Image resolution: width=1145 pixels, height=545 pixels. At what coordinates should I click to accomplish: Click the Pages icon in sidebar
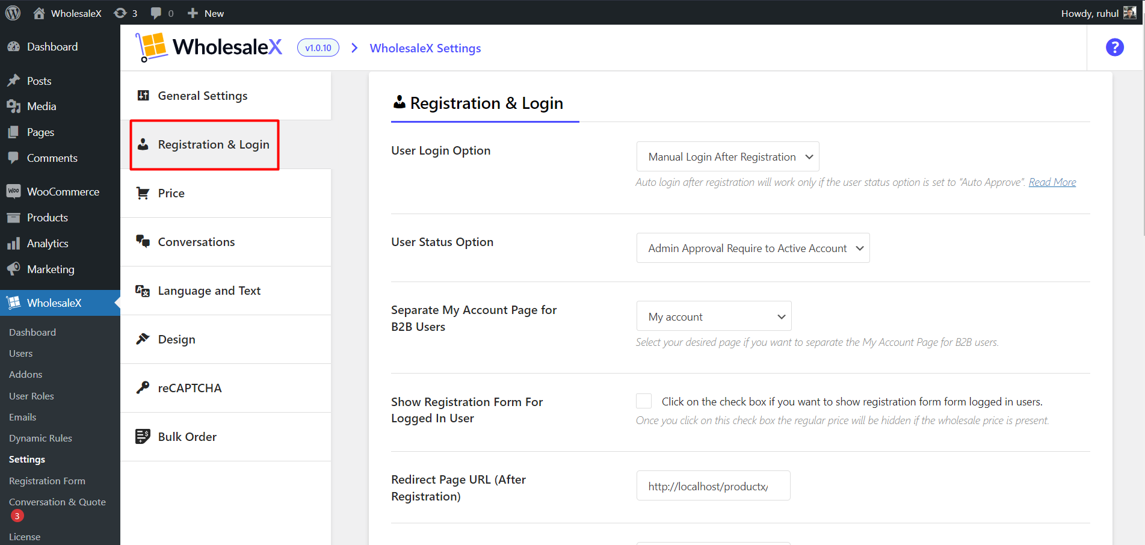click(13, 132)
